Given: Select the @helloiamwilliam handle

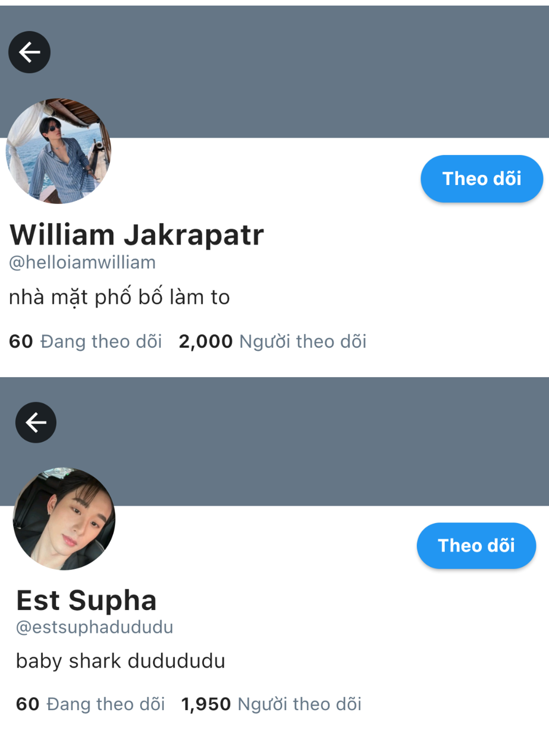Looking at the screenshot, I should pyautogui.click(x=82, y=263).
